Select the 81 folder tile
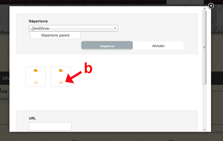Image resolution: width=223 pixels, height=141 pixels. pos(61,77)
